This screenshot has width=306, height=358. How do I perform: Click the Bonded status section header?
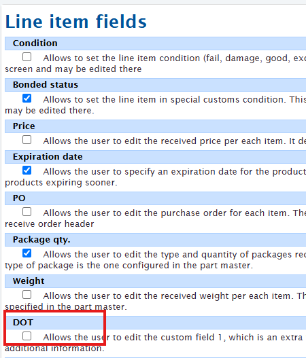[x=156, y=85]
